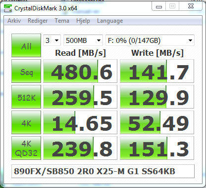The width and height of the screenshot is (206, 188).
Task: Click the Write [MB/s] column header
Action: [x=157, y=53]
